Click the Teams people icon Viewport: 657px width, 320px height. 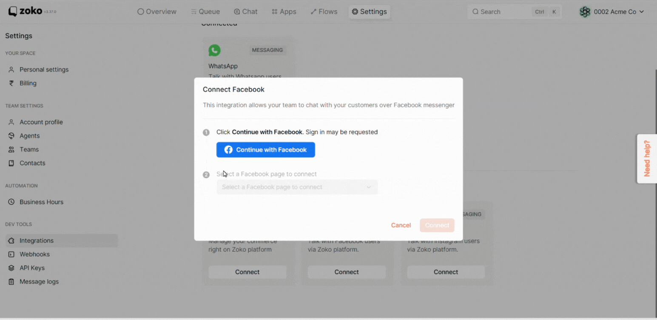(11, 149)
